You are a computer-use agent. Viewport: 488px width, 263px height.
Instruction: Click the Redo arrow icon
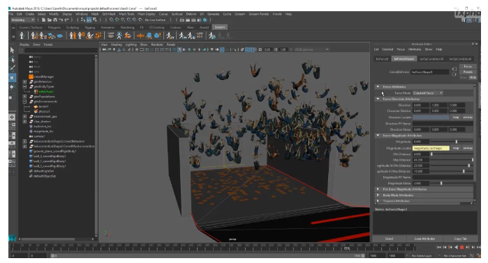(66, 20)
